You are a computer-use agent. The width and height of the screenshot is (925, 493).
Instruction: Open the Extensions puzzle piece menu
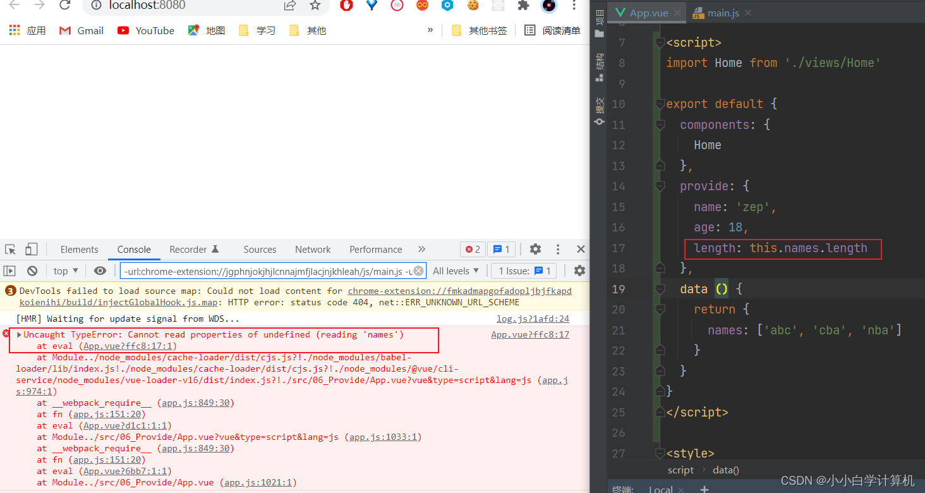click(523, 6)
